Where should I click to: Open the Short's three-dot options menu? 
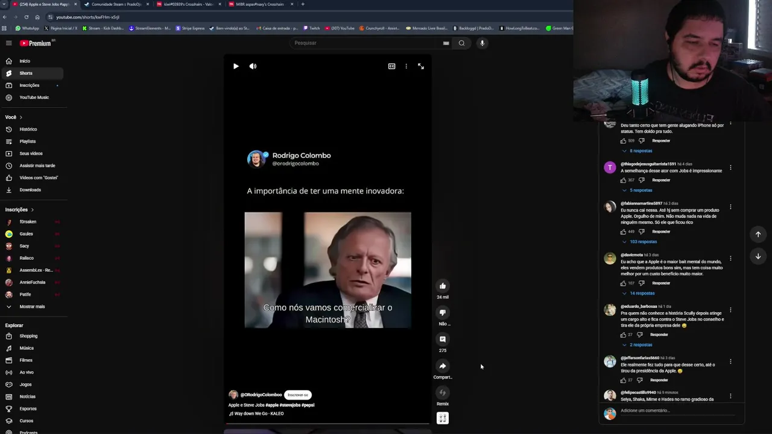pyautogui.click(x=406, y=66)
